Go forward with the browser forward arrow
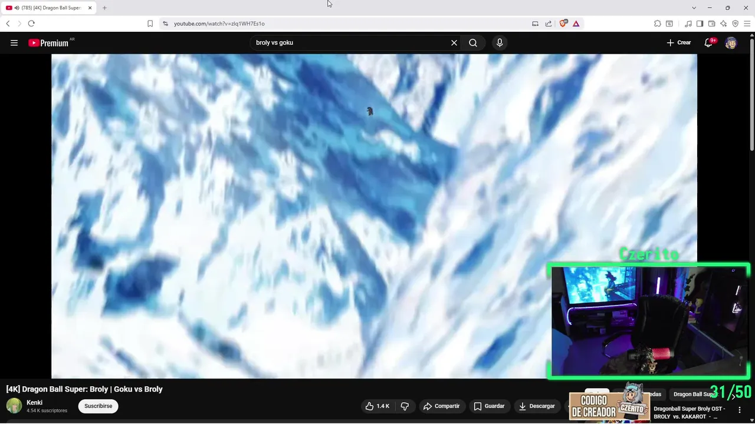Screen dimensions: 755x424 point(19,24)
